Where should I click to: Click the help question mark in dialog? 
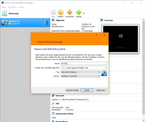[96, 35]
